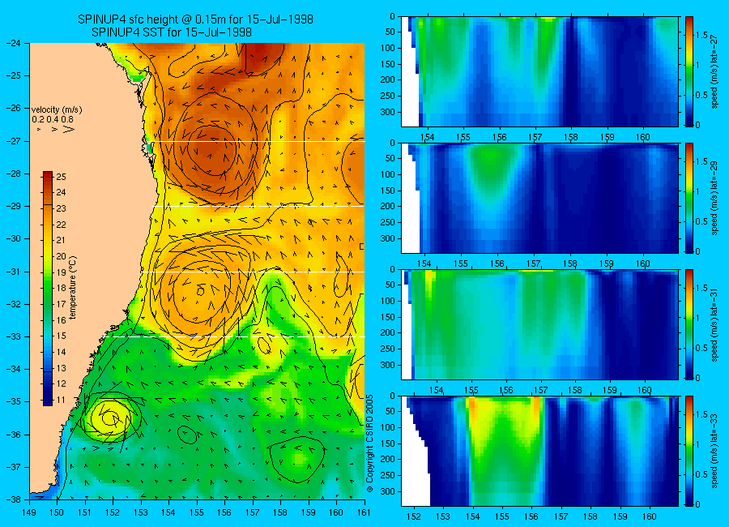The height and width of the screenshot is (527, 729).
Task: Click the warm eddy center near latitude -27
Action: pyautogui.click(x=211, y=149)
